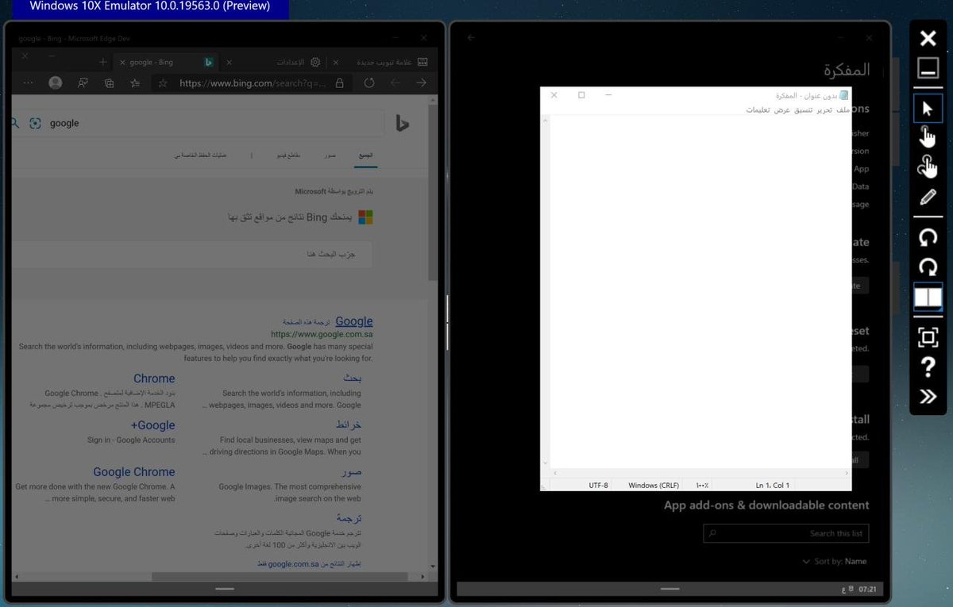Click the Notepad horizontal scrollbar
This screenshot has width=953, height=607.
pyautogui.click(x=700, y=473)
